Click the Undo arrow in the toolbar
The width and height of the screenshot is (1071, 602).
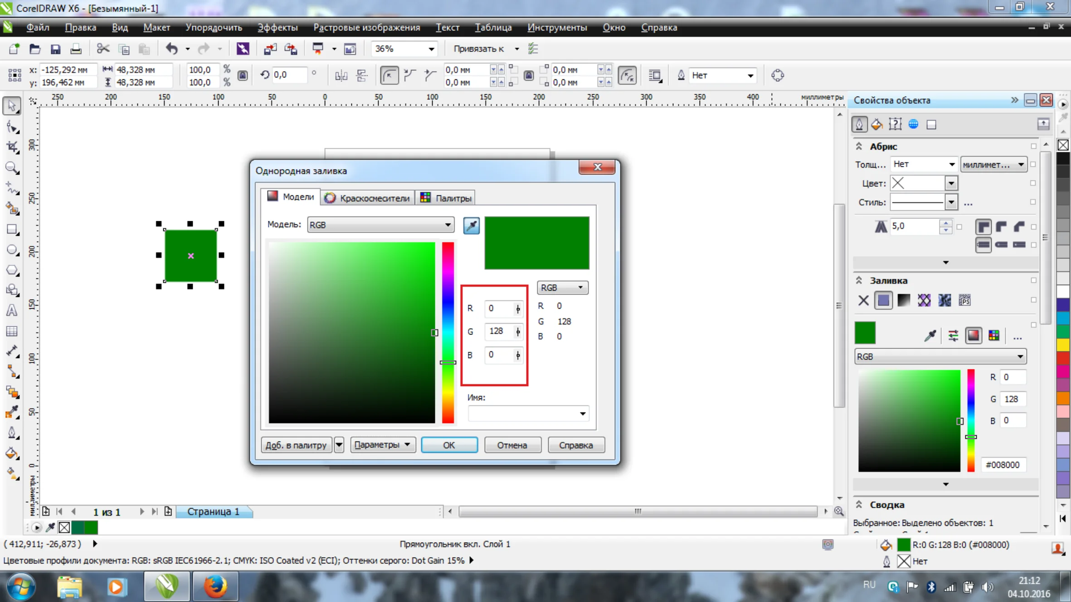point(171,49)
